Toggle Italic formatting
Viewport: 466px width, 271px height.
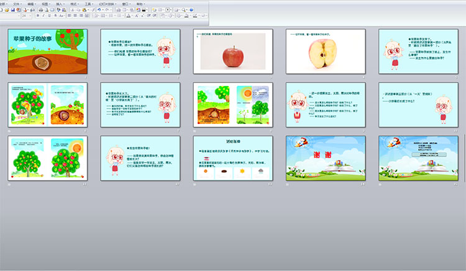tap(43, 16)
